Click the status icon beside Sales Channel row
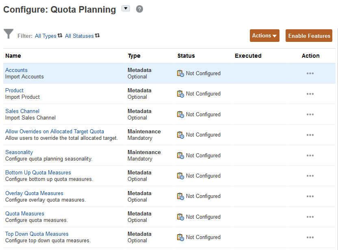The image size is (338, 250). click(x=180, y=115)
